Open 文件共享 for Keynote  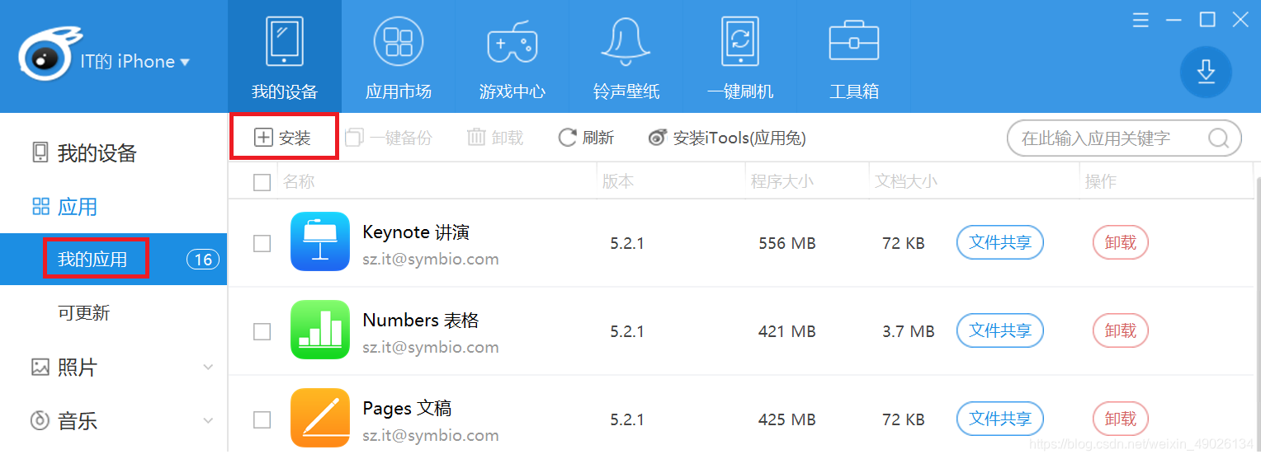(x=1000, y=242)
